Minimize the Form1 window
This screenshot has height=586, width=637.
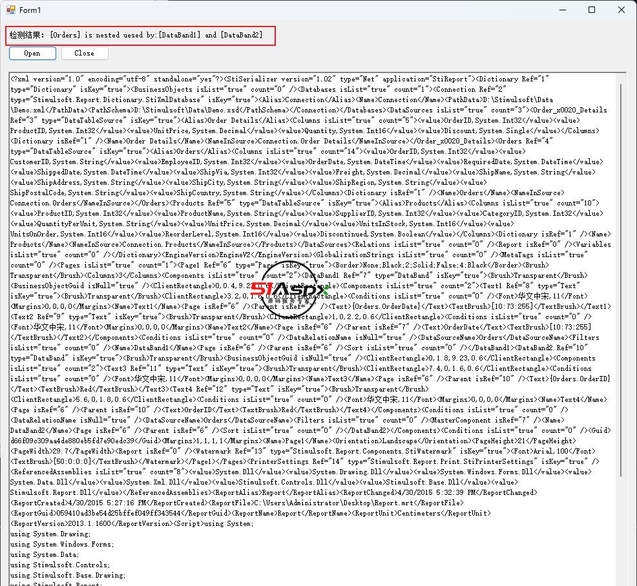563,10
